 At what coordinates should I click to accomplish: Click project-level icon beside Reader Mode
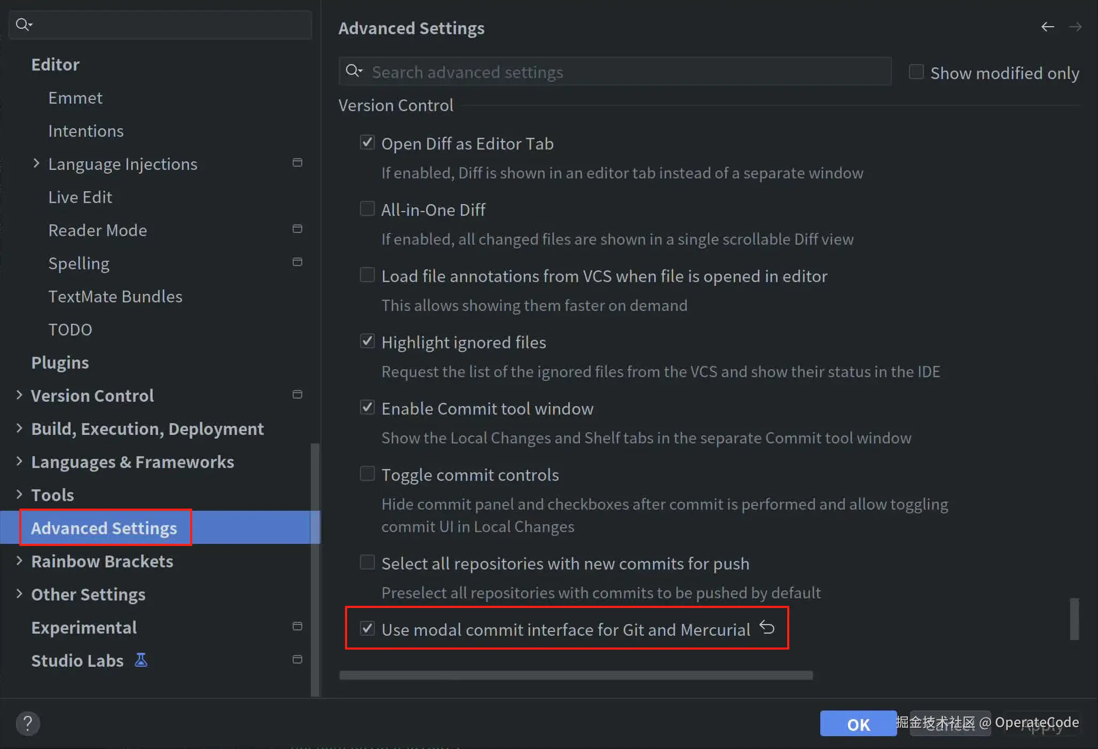pyautogui.click(x=297, y=229)
